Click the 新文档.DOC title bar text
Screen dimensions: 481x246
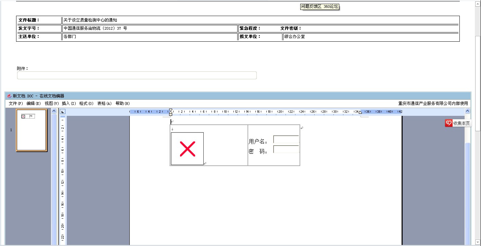pos(39,96)
